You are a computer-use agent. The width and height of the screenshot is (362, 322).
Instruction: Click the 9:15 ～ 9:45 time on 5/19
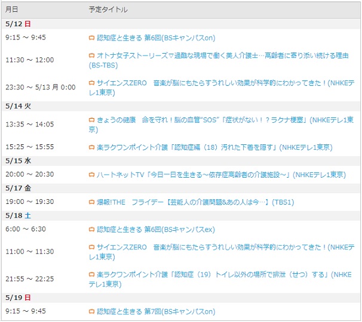26,311
